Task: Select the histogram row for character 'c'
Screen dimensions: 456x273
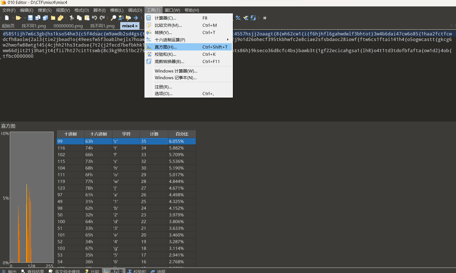Action: coord(126,141)
